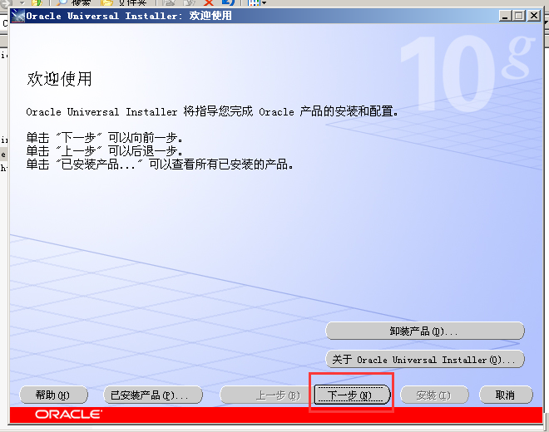Click the line 单击 "下一步" 可以向前一步
Screen dimensions: 549x432
[104, 137]
